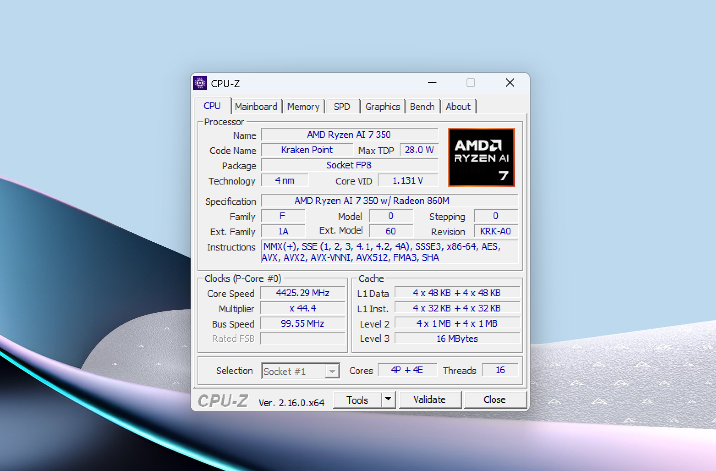
Task: Click the Level 3 value 16 MBytes
Action: [x=457, y=339]
